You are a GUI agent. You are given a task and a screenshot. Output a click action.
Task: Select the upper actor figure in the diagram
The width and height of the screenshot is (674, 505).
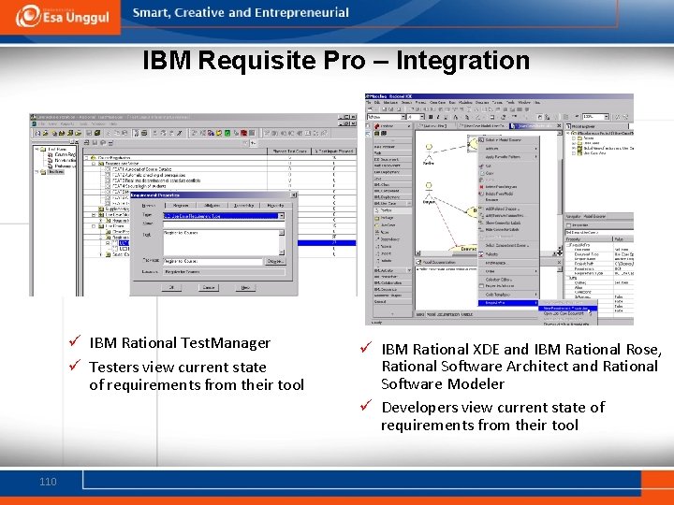coord(429,152)
